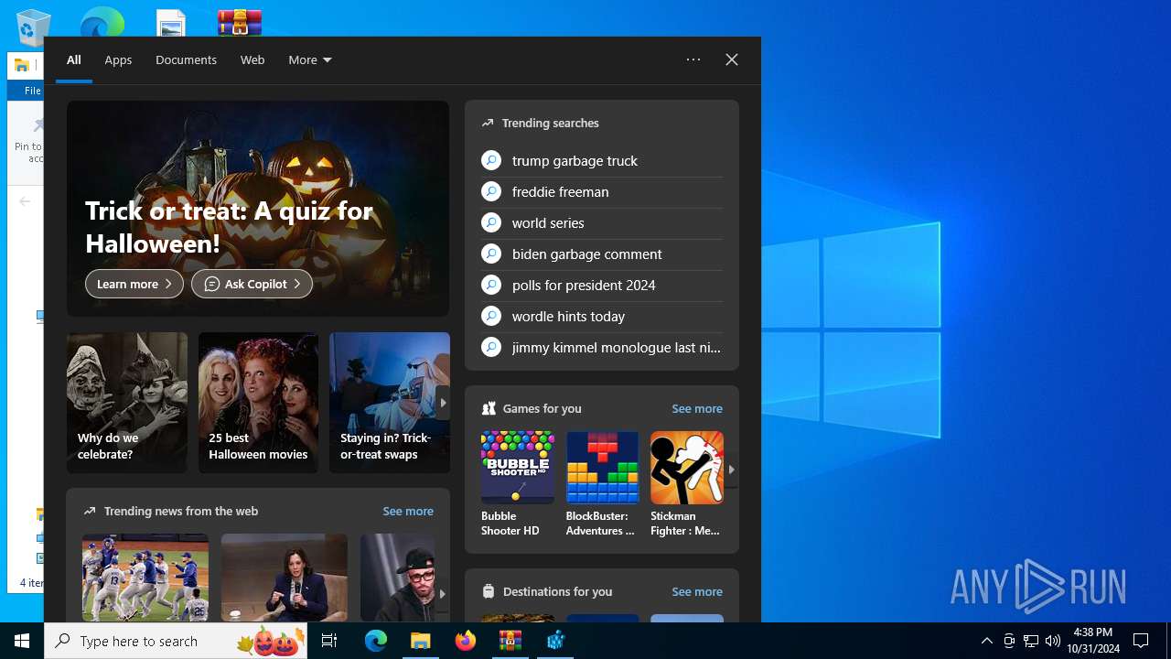Open the search panel options (three dots)
This screenshot has height=659, width=1171.
point(693,59)
